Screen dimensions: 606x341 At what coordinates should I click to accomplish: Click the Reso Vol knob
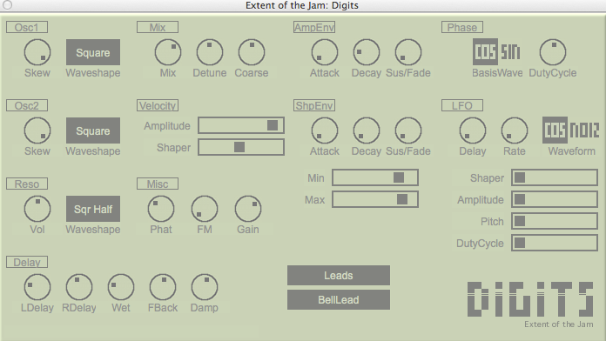coord(37,209)
